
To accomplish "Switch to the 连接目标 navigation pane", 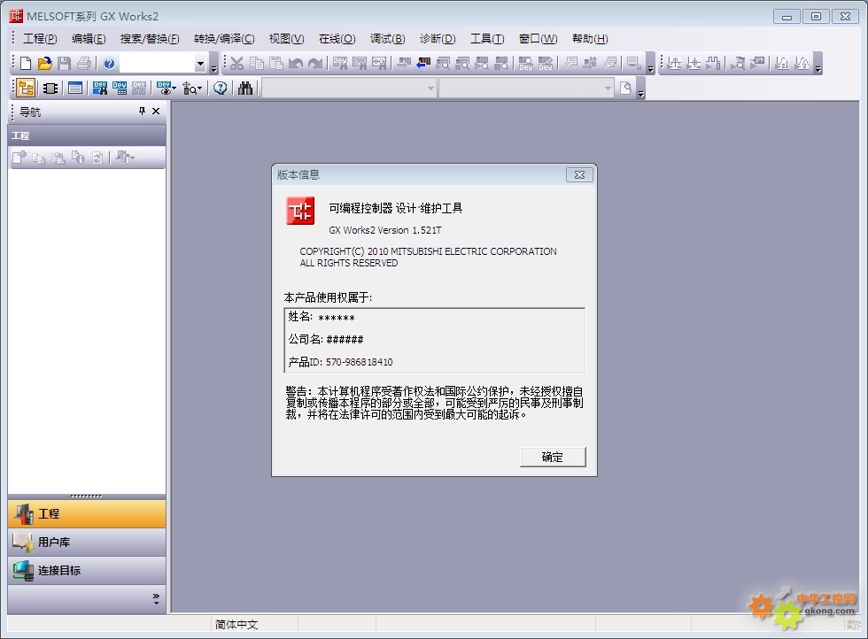I will tap(87, 570).
